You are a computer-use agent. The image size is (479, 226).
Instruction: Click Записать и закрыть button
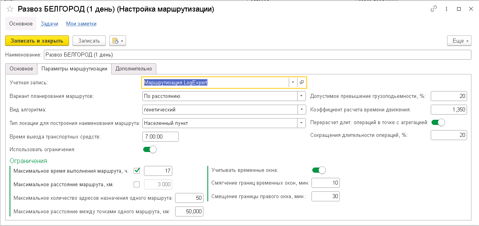pyautogui.click(x=37, y=41)
